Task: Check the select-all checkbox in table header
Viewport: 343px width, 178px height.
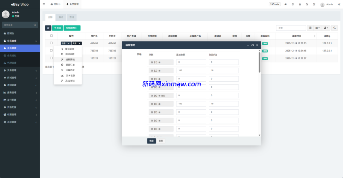Action: pyautogui.click(x=51, y=35)
